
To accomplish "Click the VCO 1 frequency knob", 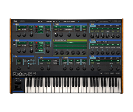I will (19, 35).
